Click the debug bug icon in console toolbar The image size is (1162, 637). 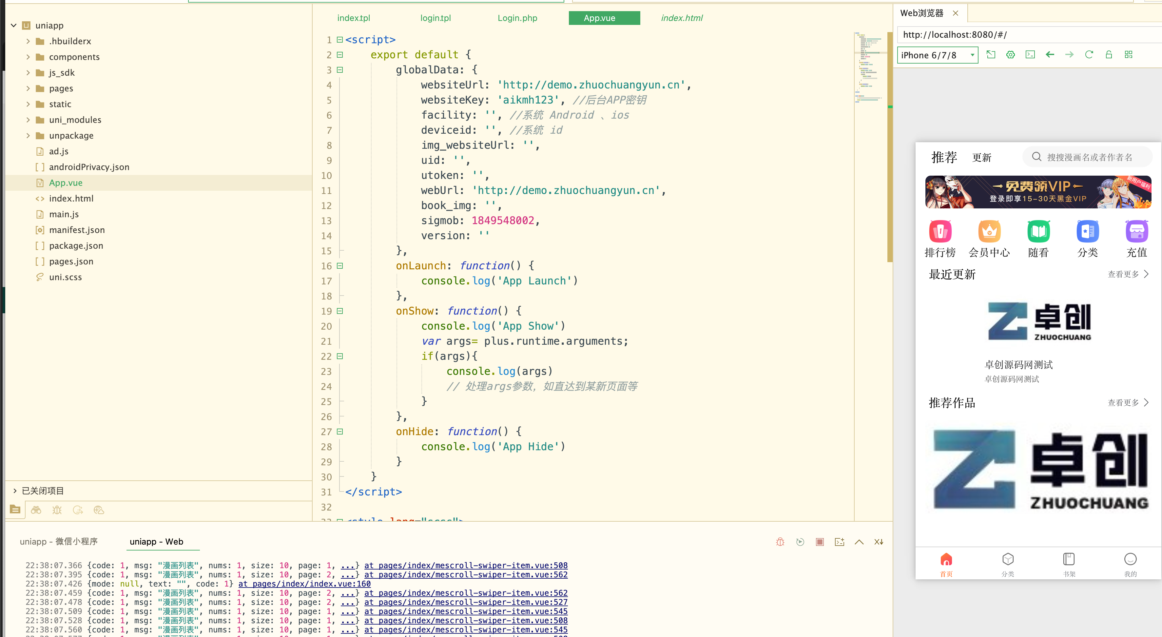coord(780,542)
